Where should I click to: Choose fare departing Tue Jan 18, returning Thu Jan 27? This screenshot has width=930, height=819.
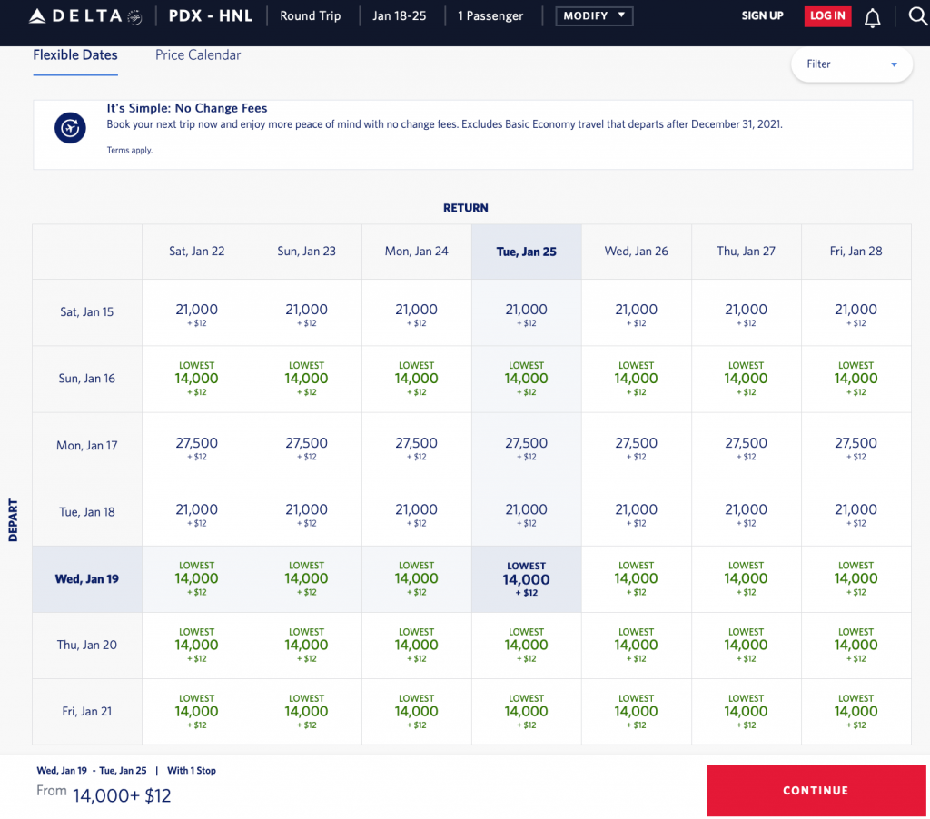(x=746, y=513)
